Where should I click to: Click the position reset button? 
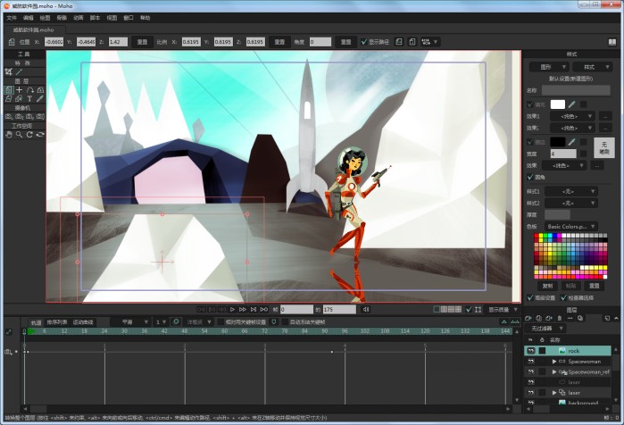pos(142,42)
